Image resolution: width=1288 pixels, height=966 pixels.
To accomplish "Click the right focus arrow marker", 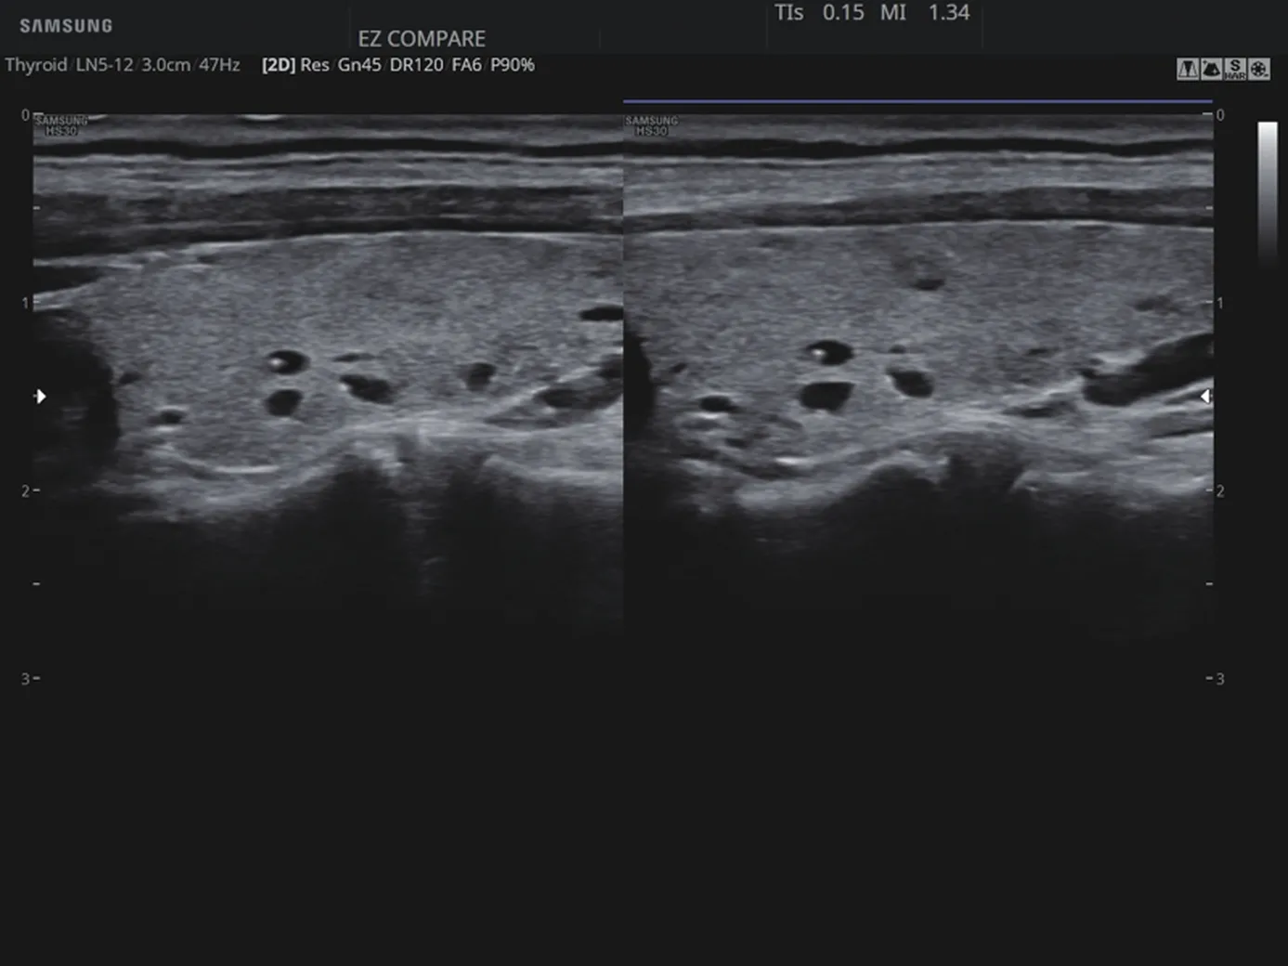I will pos(1204,397).
